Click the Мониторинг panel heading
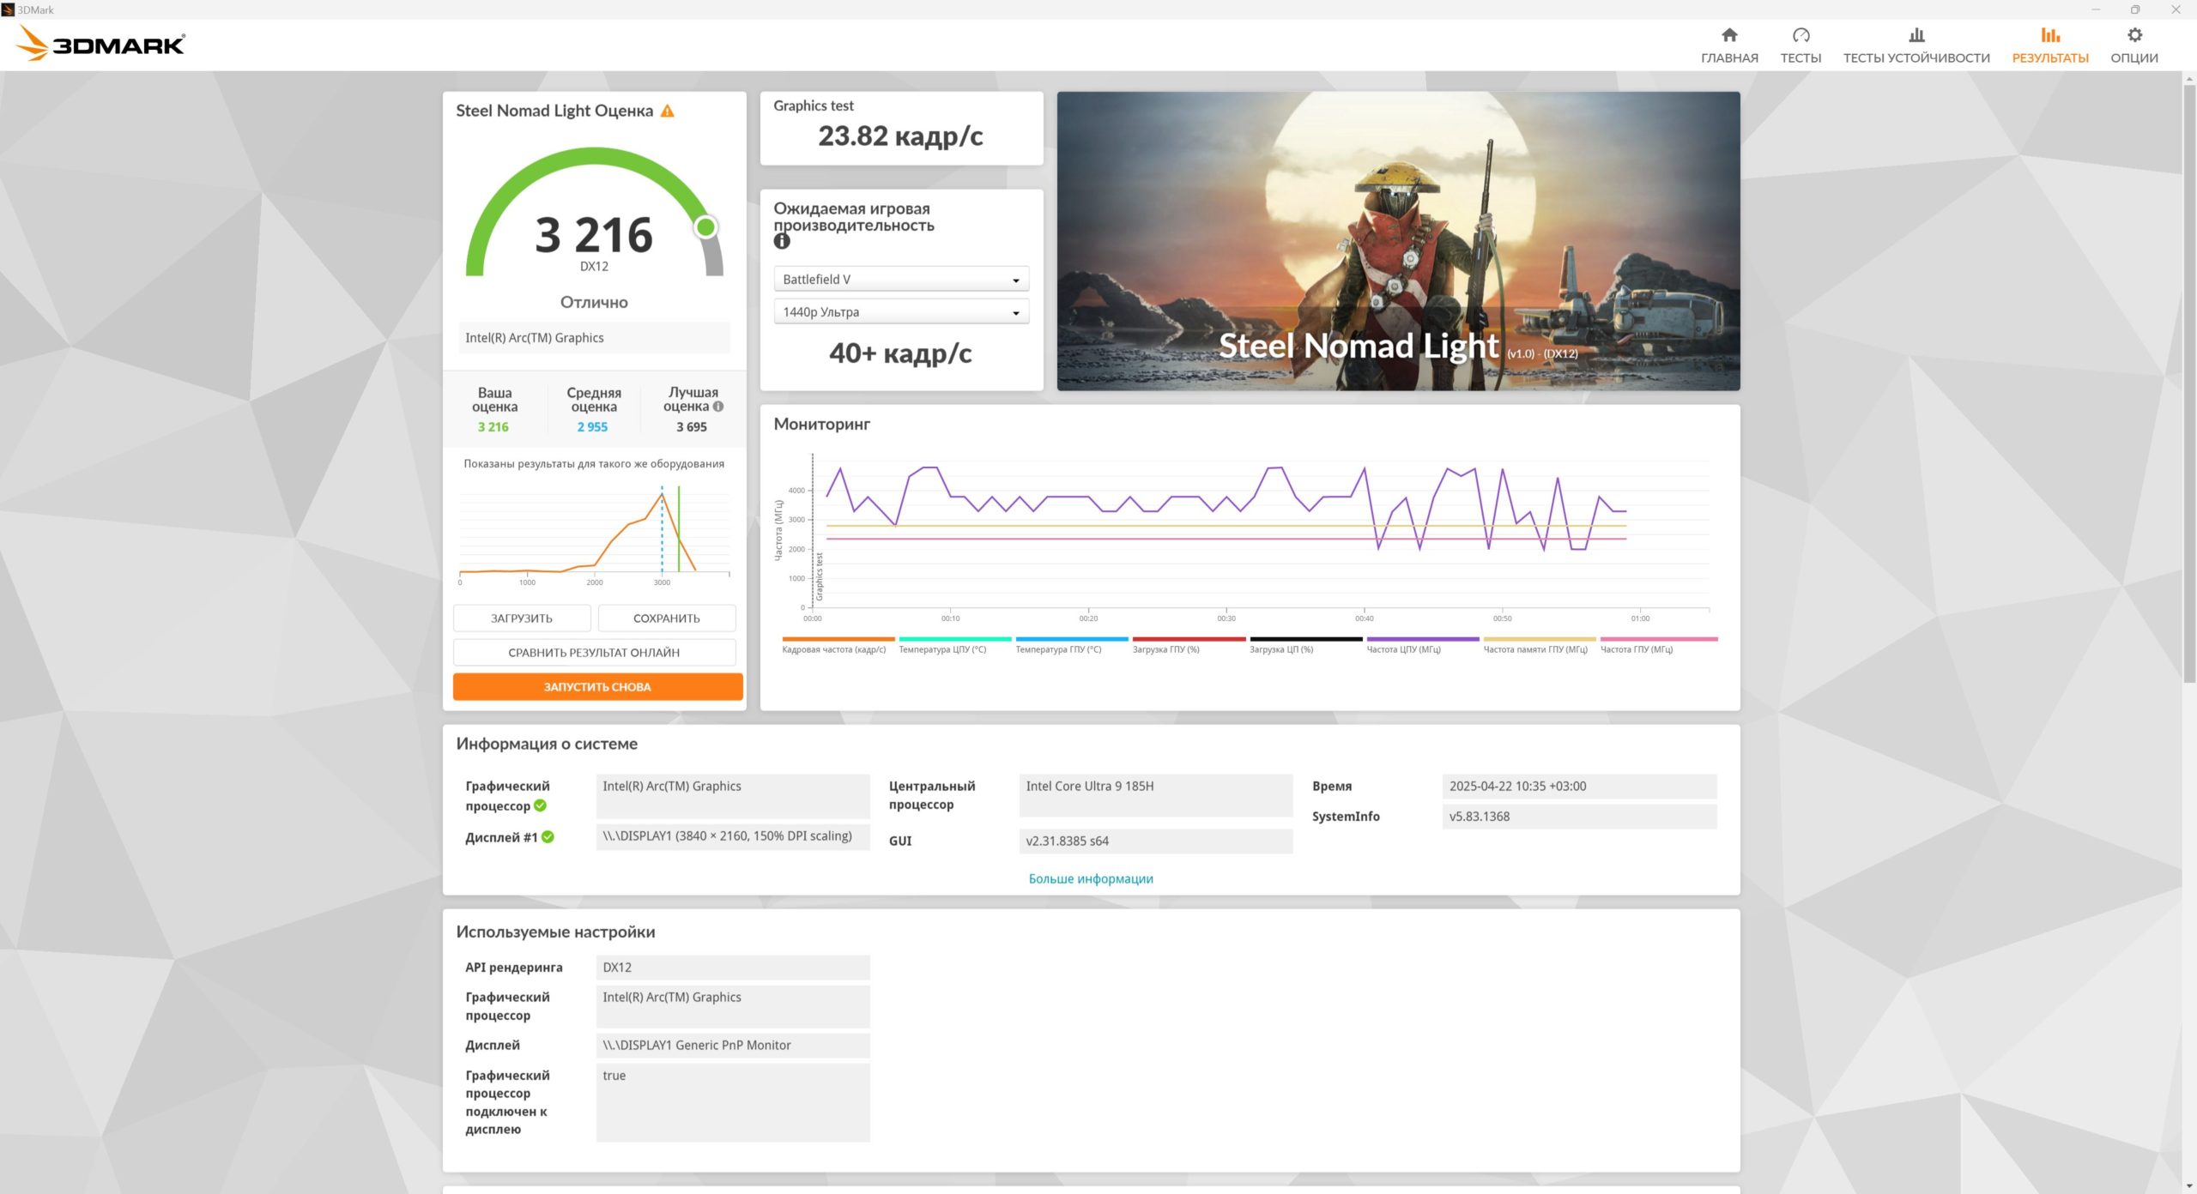2197x1194 pixels. coord(821,424)
